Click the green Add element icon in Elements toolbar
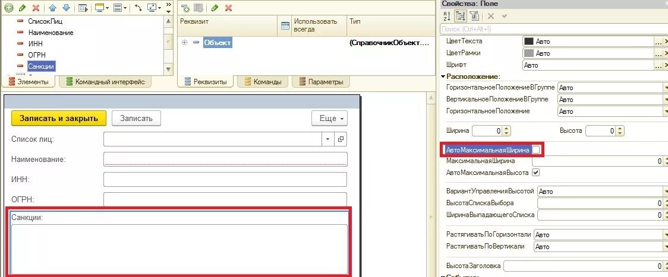 [8, 8]
